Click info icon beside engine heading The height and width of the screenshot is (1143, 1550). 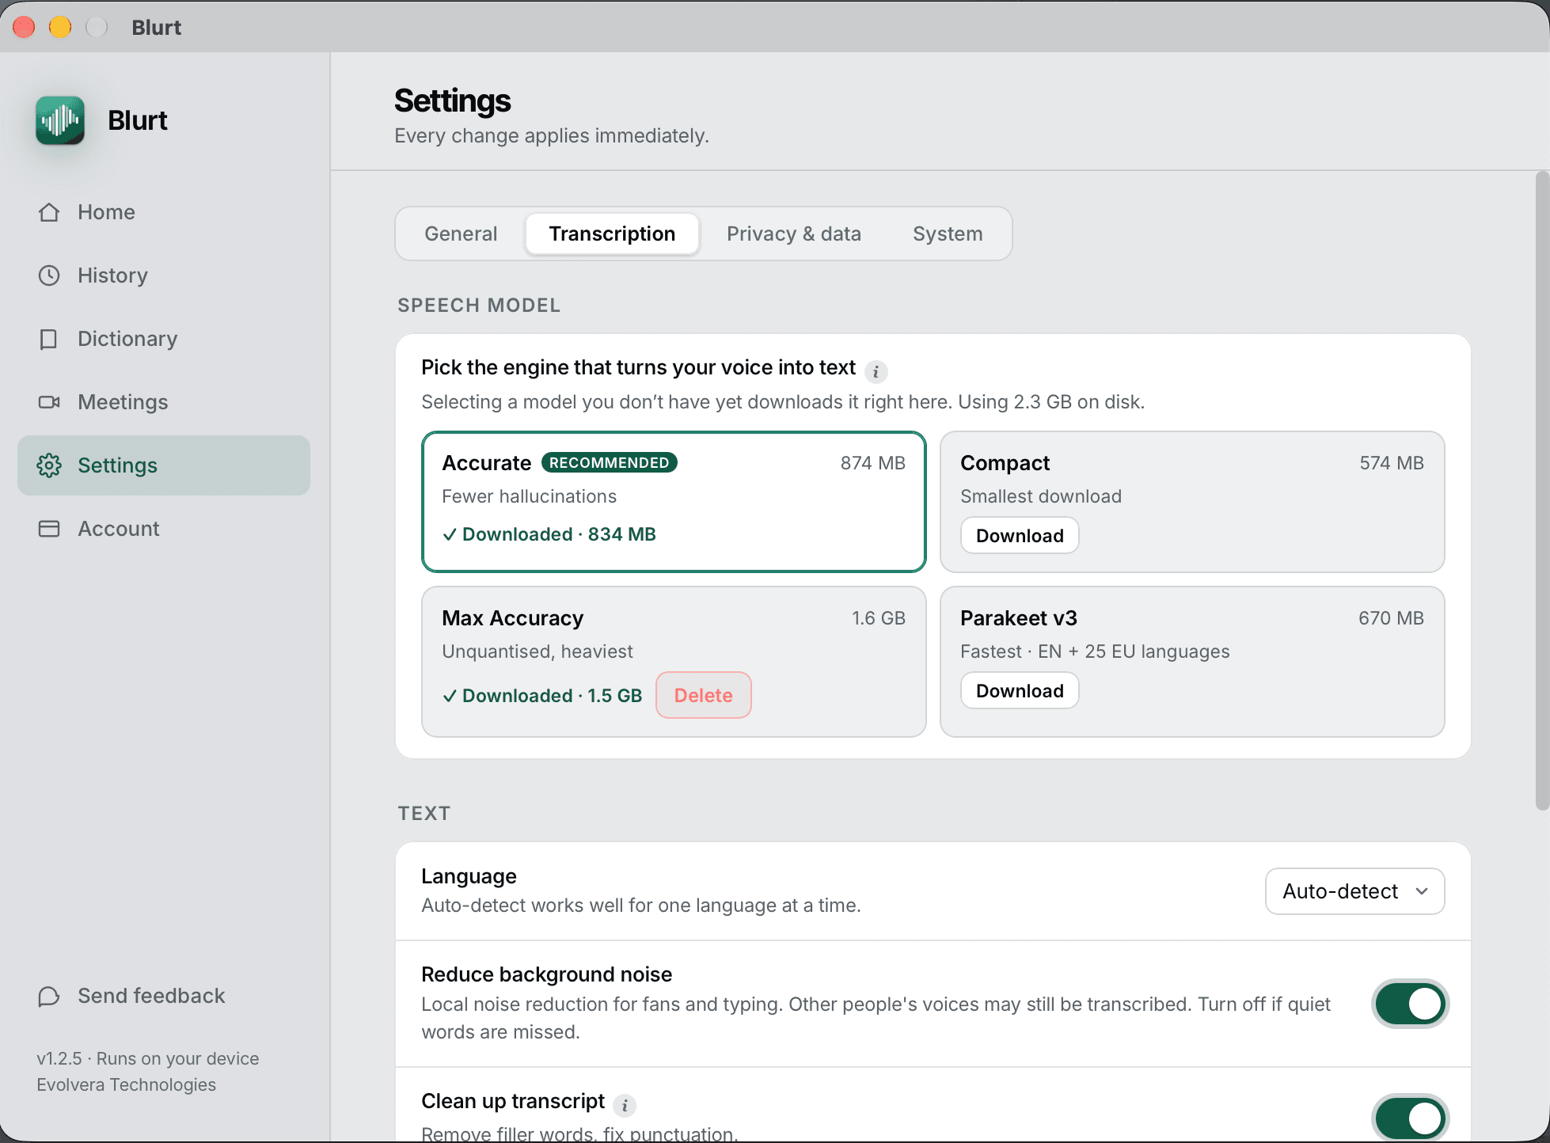tap(876, 371)
